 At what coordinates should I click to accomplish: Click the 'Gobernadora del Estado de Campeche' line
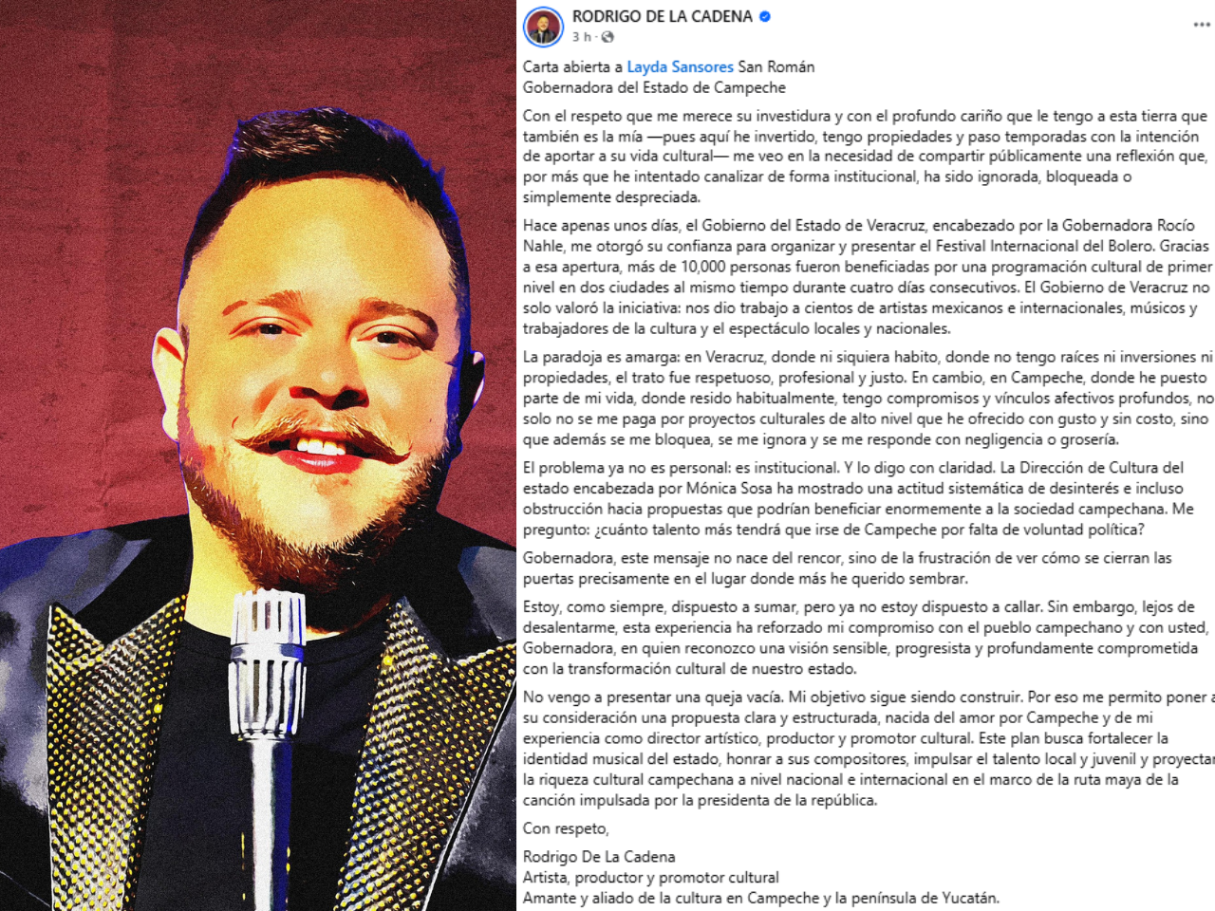coord(654,87)
